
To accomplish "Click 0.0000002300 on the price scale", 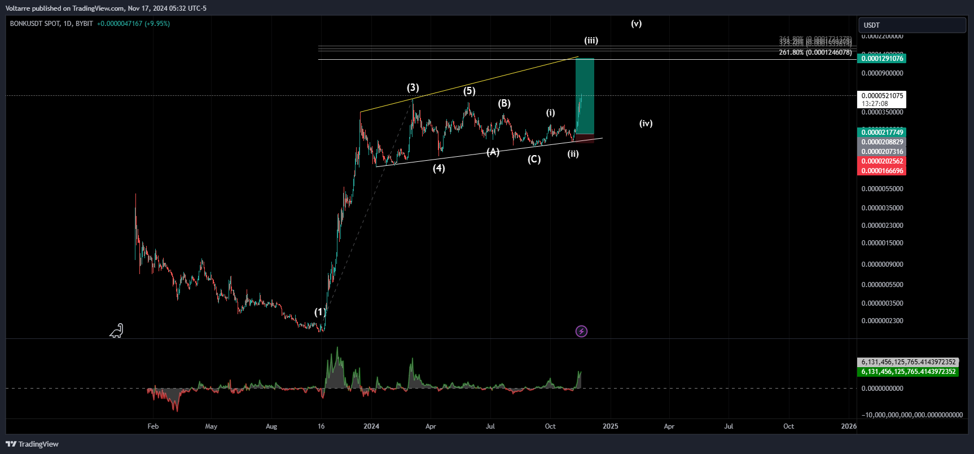I will pos(882,321).
